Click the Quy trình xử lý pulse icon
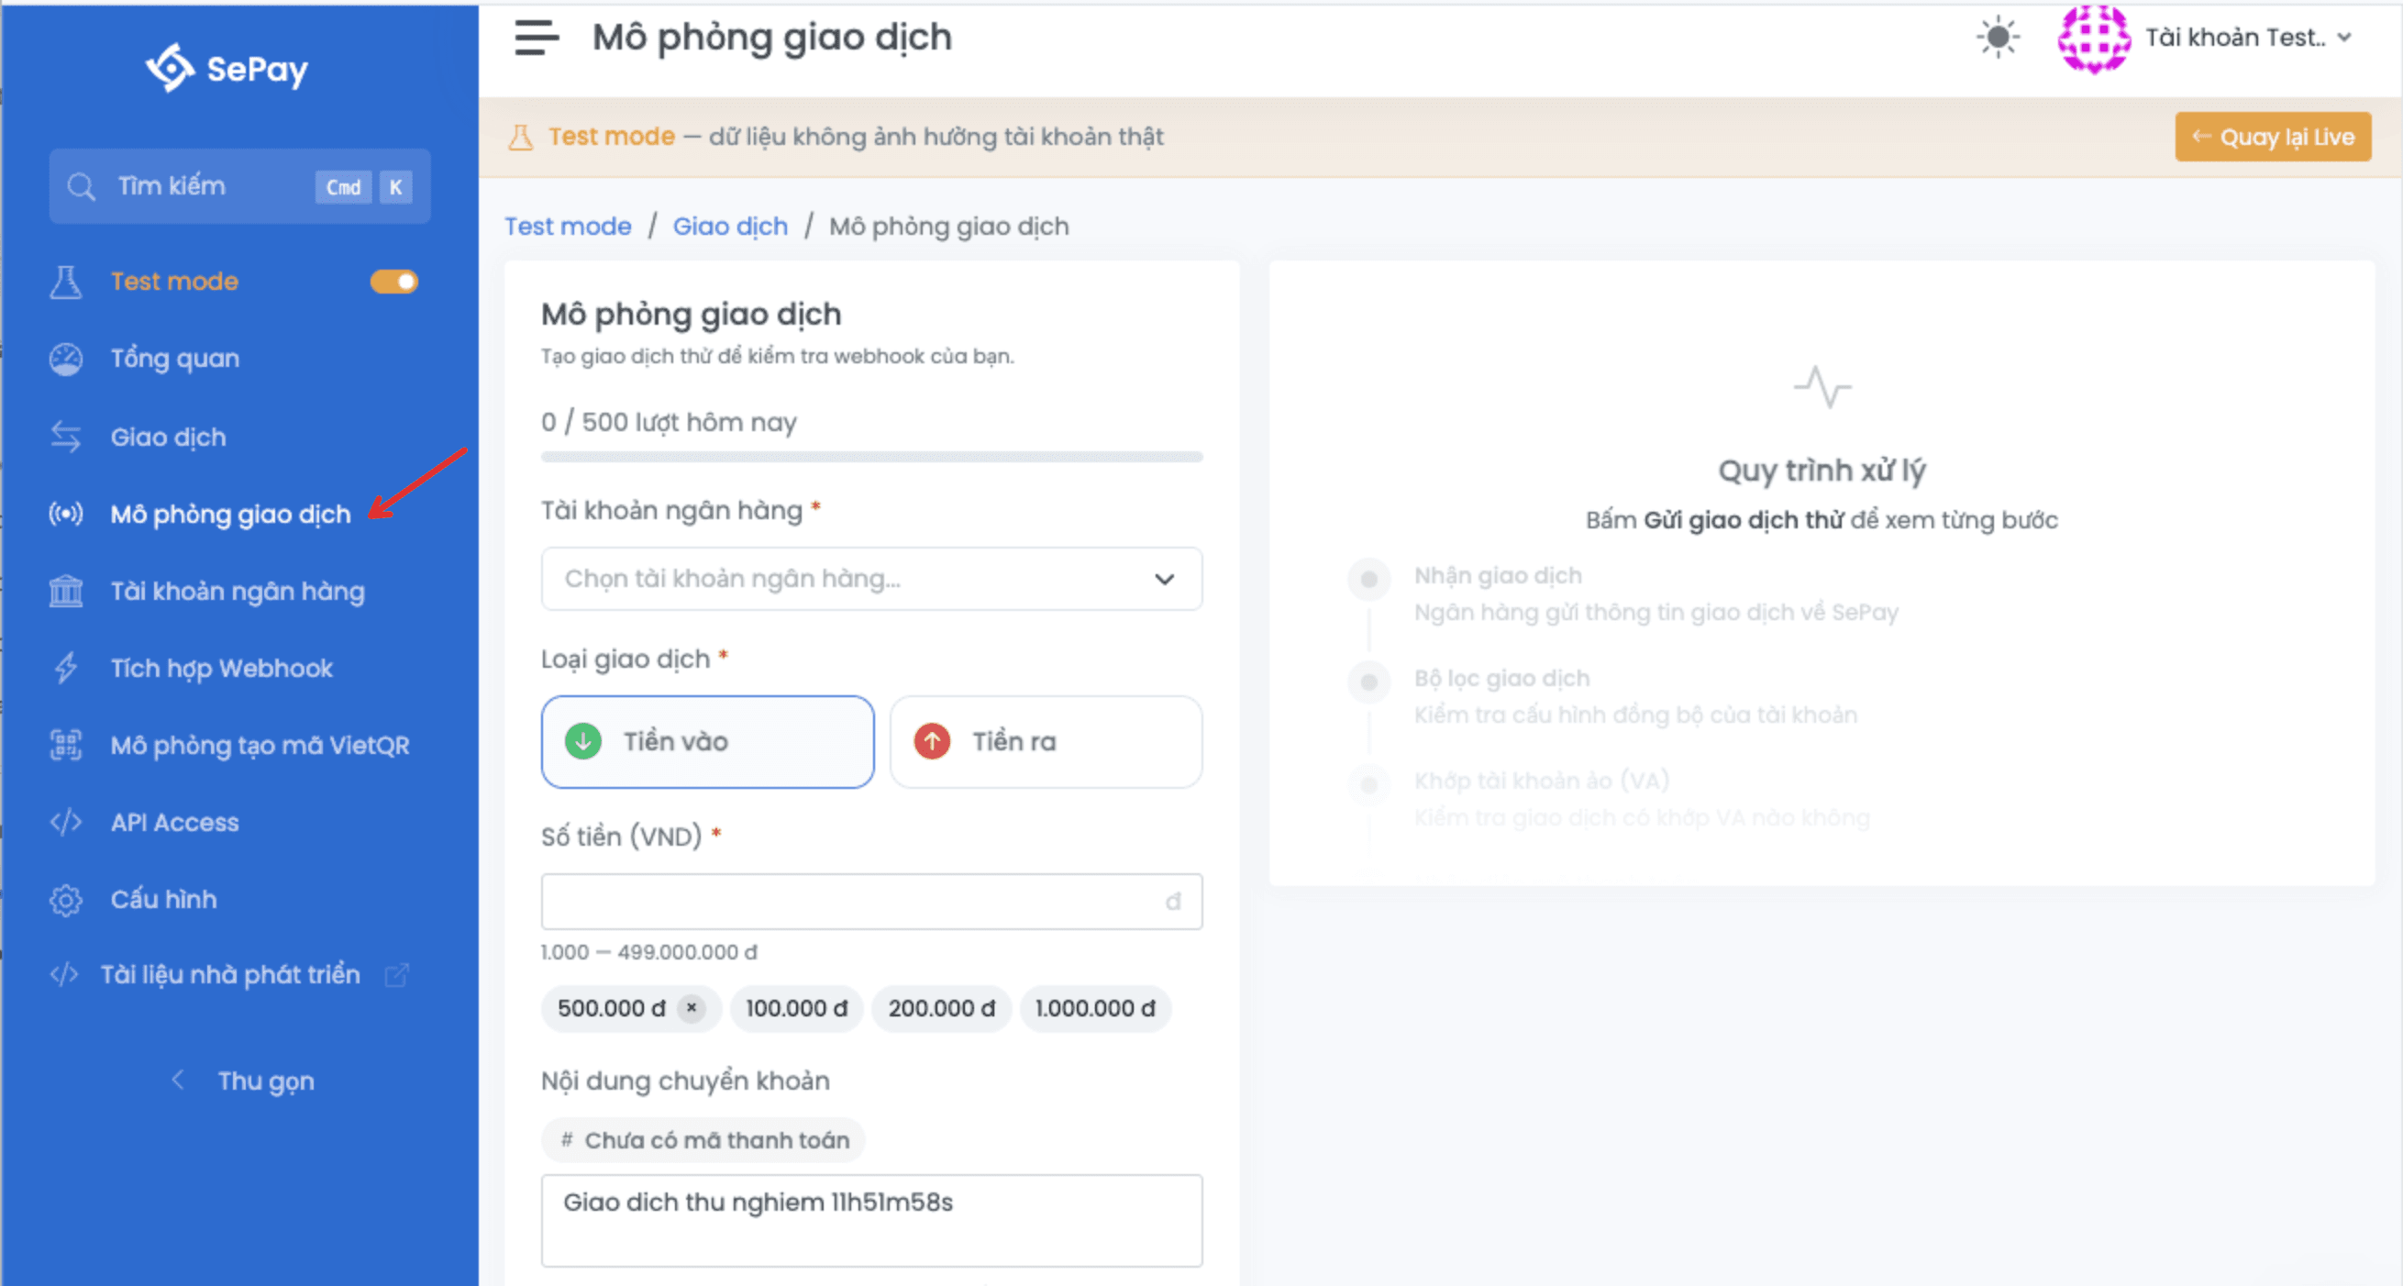Screen dimensions: 2403x1286 point(1822,386)
